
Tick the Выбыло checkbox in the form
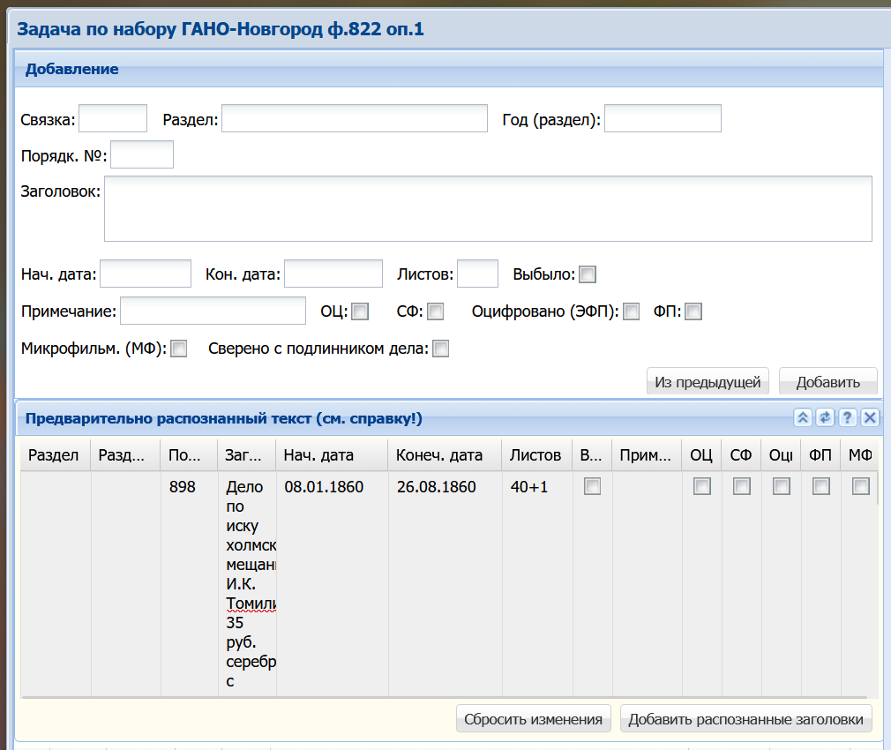click(x=588, y=274)
